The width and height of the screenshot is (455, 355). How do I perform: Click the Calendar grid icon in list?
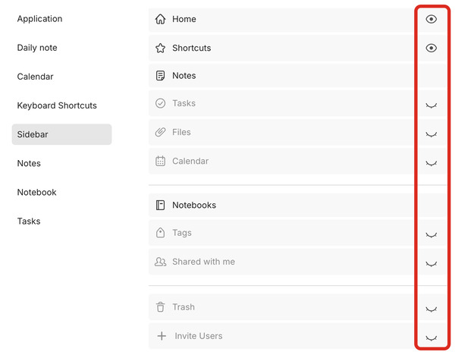[160, 161]
